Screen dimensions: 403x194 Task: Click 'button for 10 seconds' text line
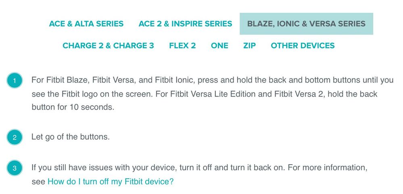pos(73,107)
